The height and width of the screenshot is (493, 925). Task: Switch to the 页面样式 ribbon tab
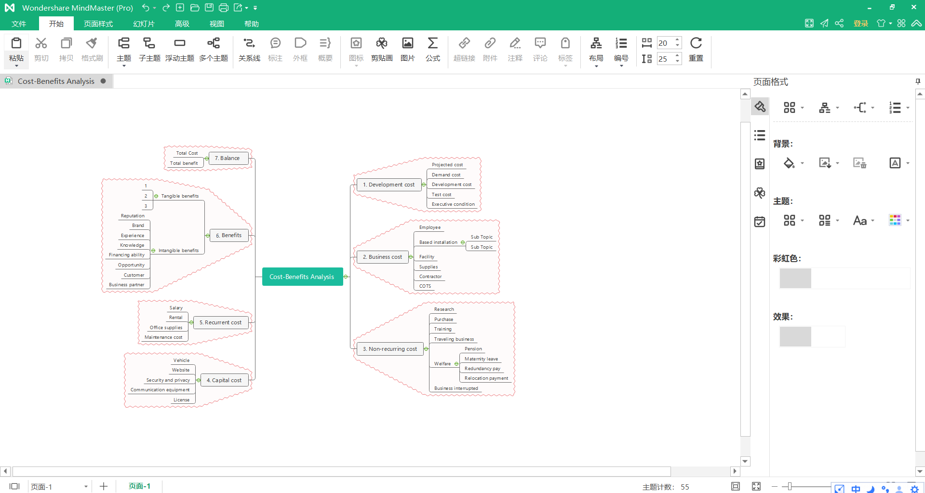pos(98,24)
